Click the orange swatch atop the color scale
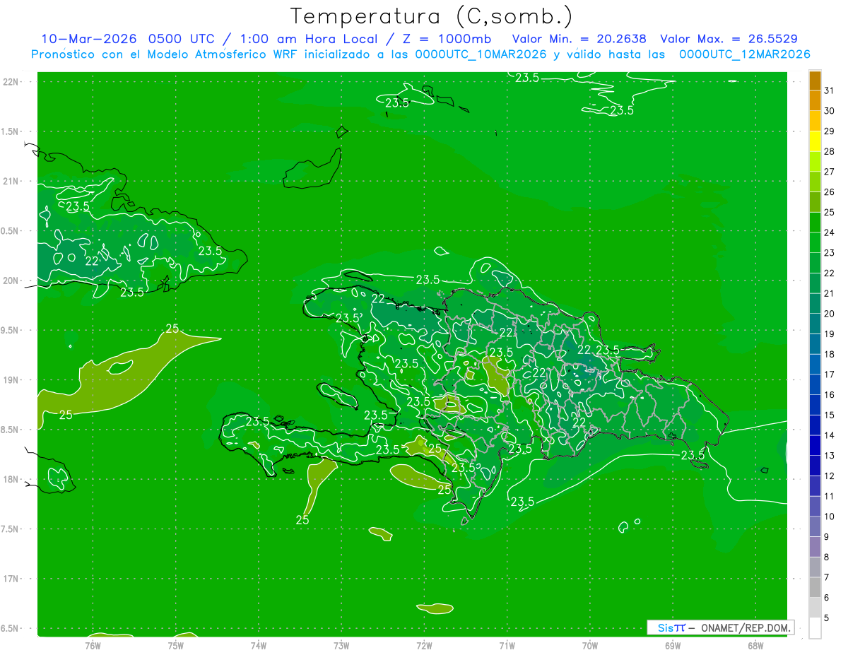Image resolution: width=848 pixels, height=655 pixels. [815, 81]
